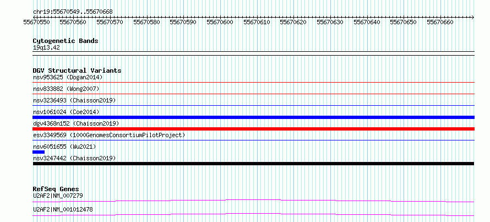
Task: Click ruler position 55670550
Action: coord(37,22)
